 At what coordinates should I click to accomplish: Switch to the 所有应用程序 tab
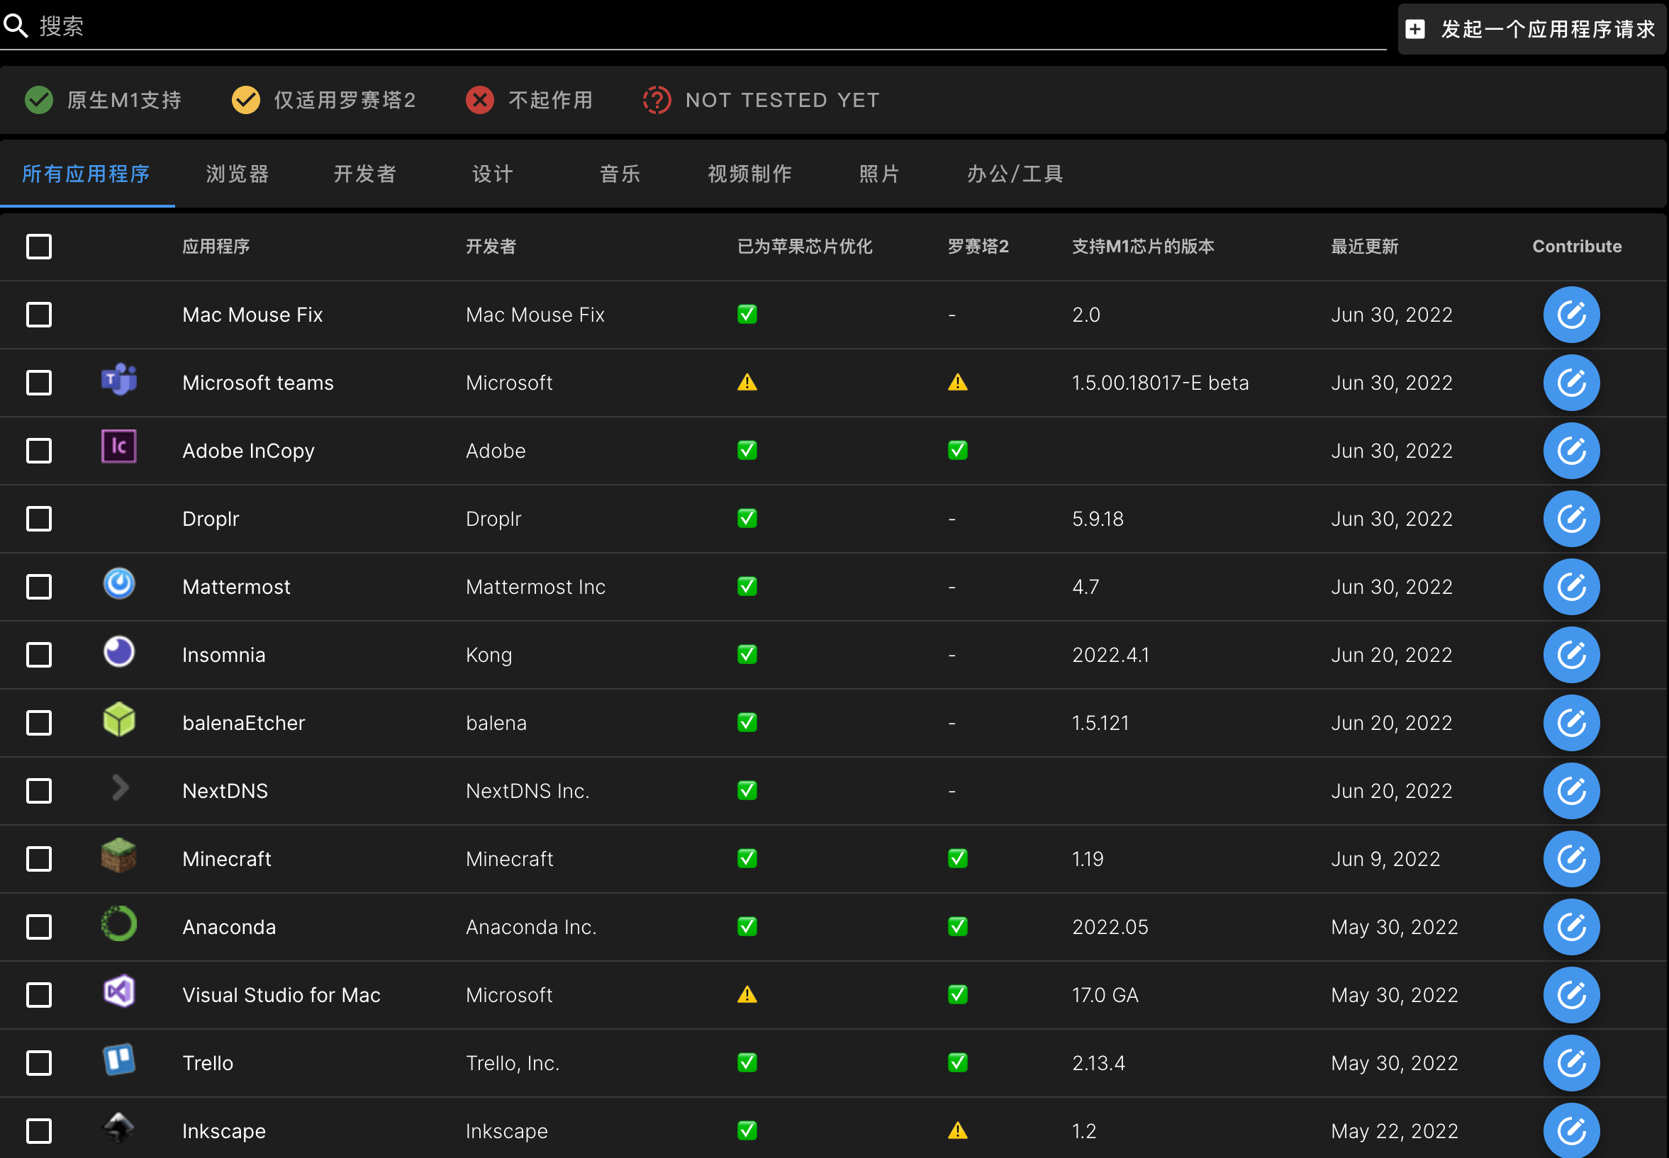(x=86, y=174)
